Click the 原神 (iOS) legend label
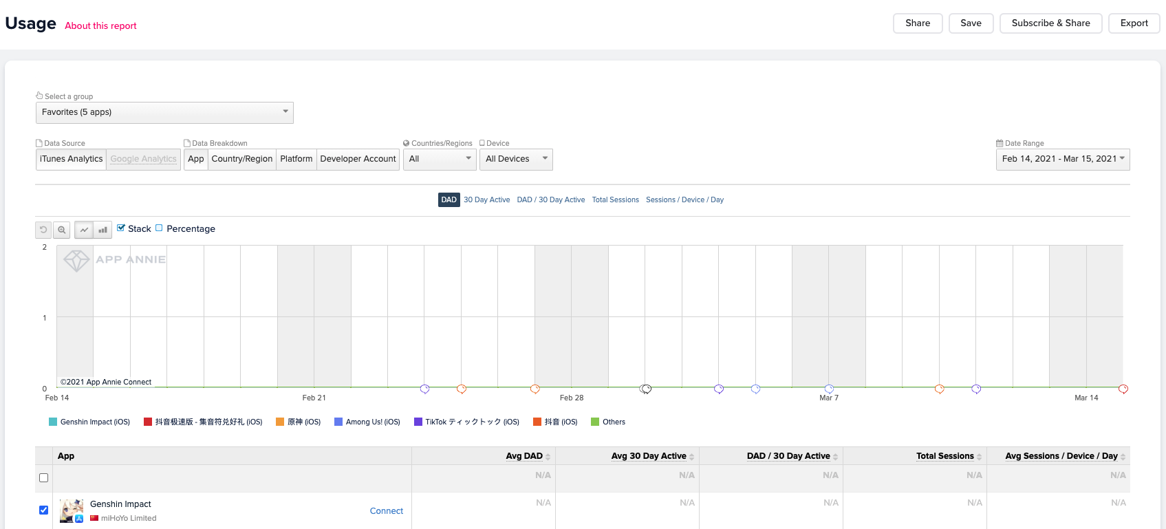Screen dimensions: 1166x529 point(304,422)
